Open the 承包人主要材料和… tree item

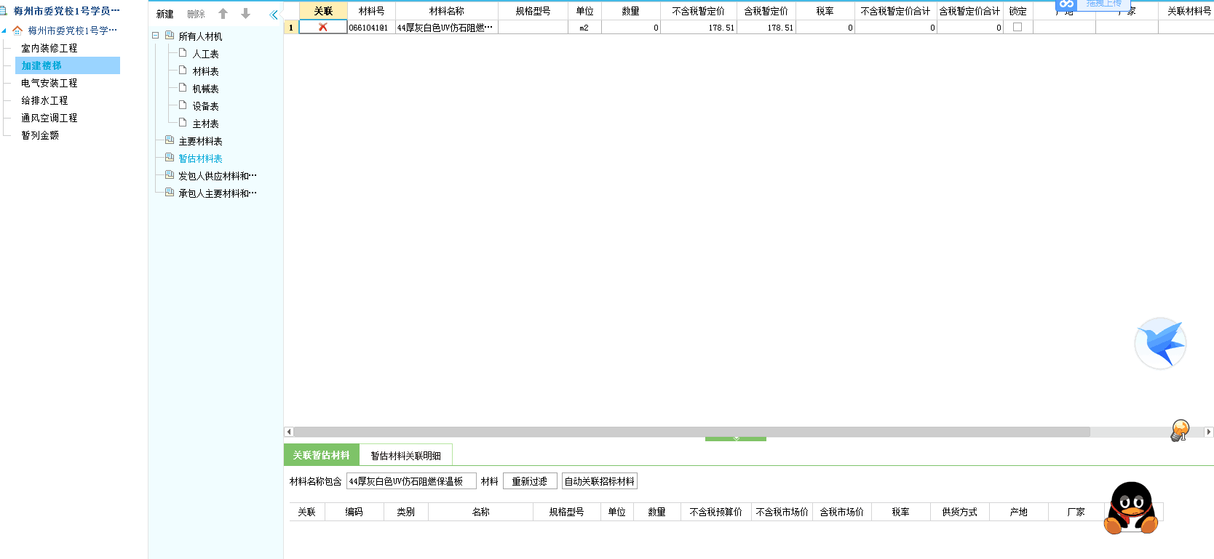point(218,193)
